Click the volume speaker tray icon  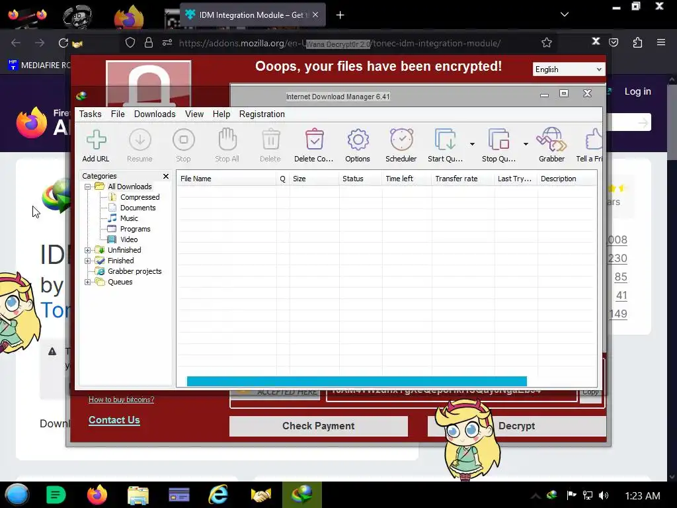tap(604, 495)
